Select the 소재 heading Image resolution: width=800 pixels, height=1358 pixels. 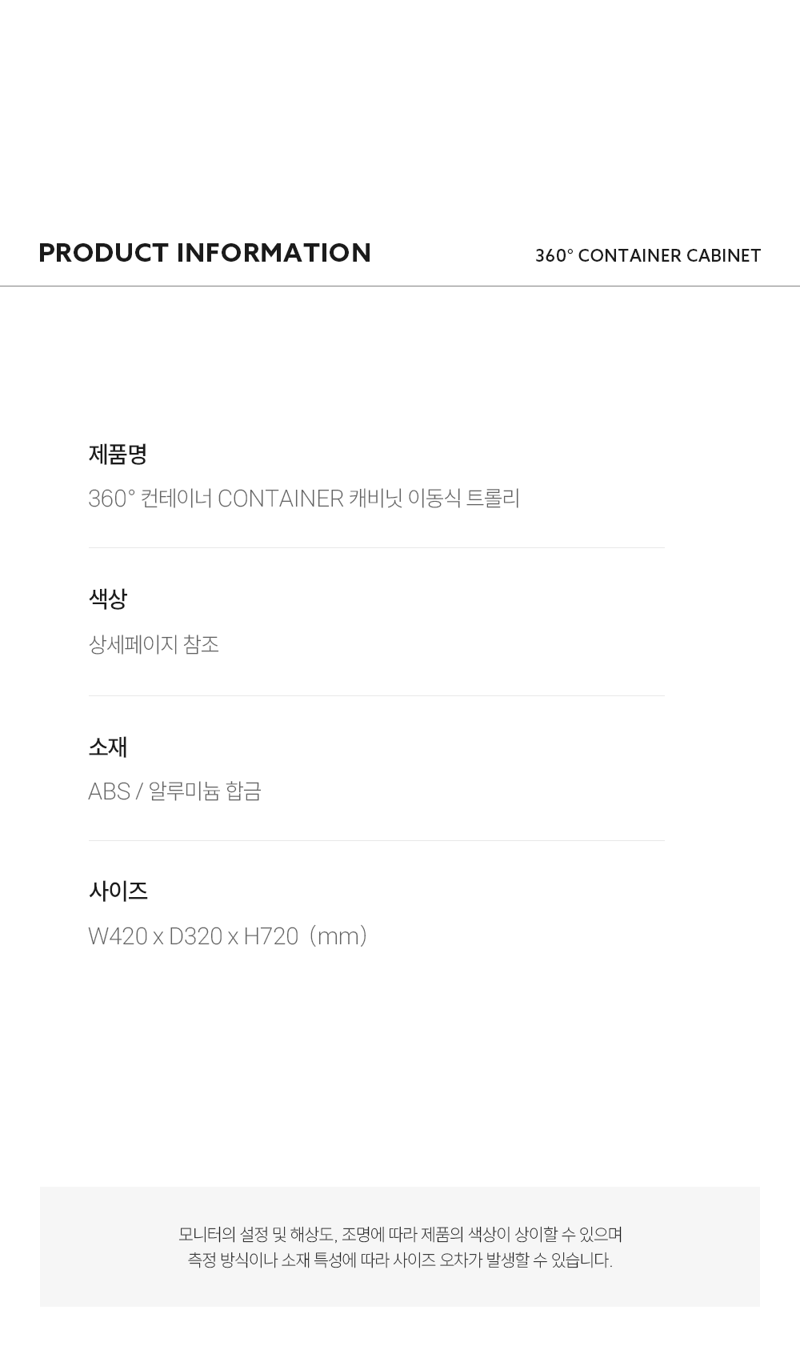coord(108,747)
